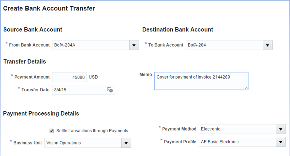Click the Electronic payment method field
This screenshot has height=156, width=290.
[237, 129]
